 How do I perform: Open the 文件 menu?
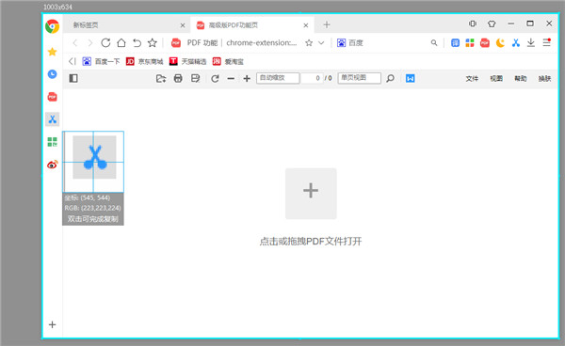click(472, 78)
